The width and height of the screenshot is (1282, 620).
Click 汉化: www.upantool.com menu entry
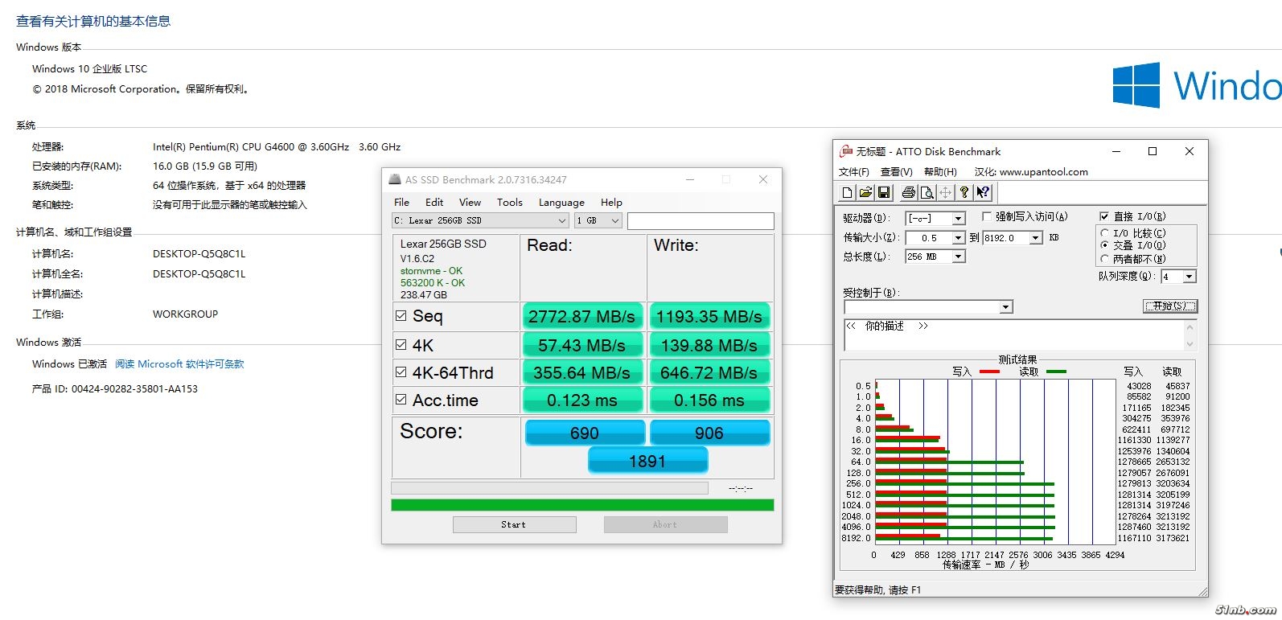tap(1031, 172)
